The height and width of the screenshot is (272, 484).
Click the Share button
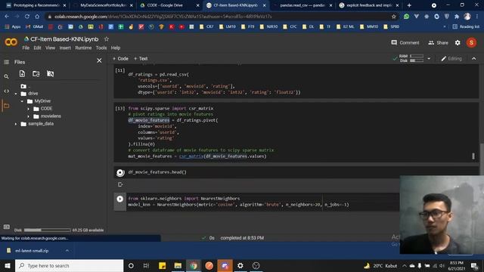click(x=439, y=42)
